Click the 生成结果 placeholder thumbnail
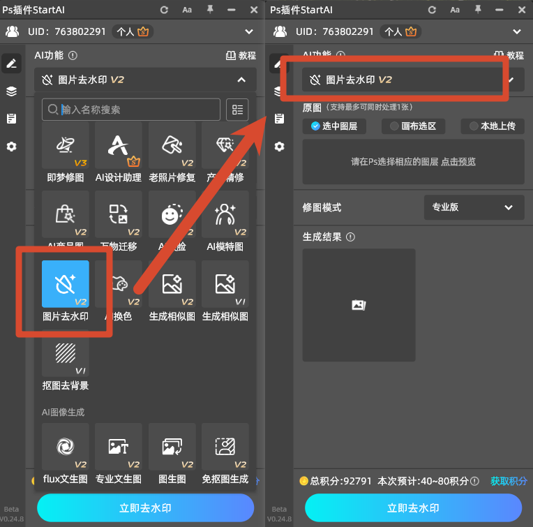 click(x=359, y=305)
